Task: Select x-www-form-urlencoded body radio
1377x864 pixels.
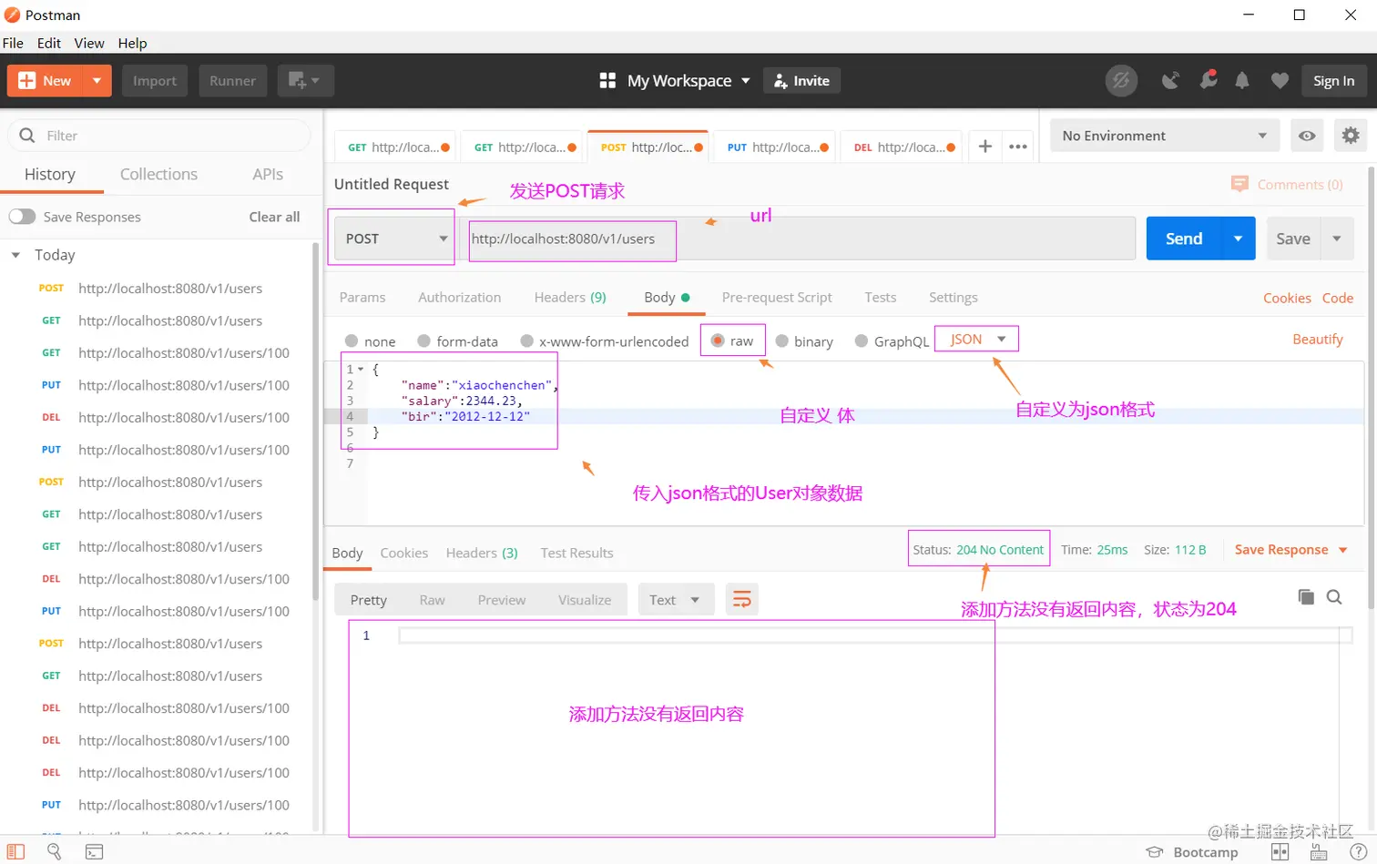Action: 526,341
